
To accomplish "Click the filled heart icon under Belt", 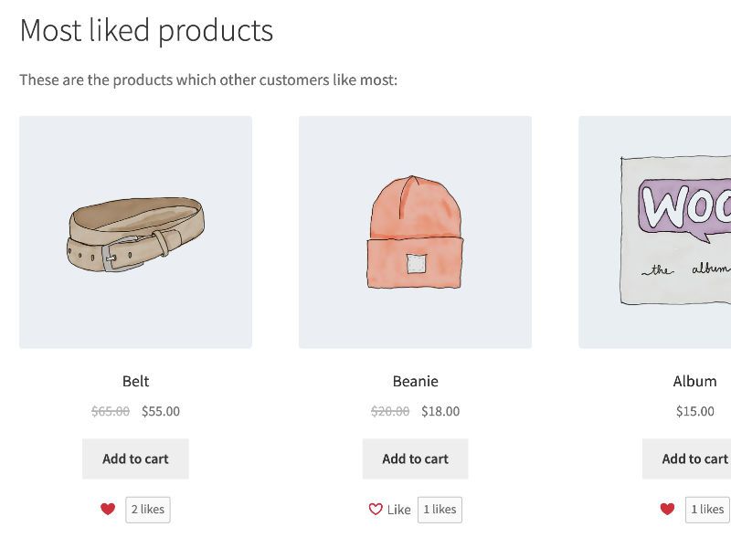I will click(108, 509).
